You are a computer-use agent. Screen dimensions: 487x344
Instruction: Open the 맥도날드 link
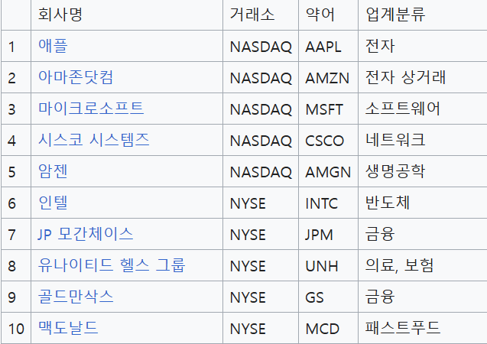pos(68,328)
